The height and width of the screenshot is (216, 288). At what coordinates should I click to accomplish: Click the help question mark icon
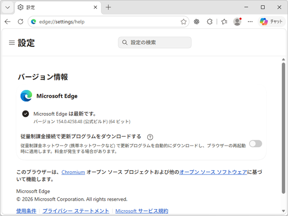150,137
